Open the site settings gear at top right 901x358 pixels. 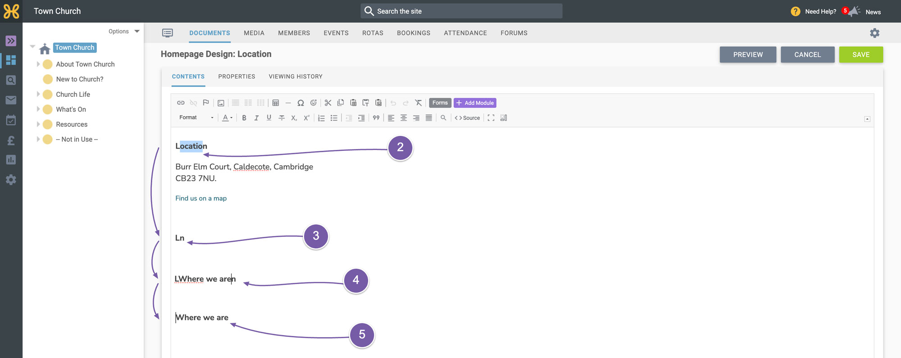(874, 33)
